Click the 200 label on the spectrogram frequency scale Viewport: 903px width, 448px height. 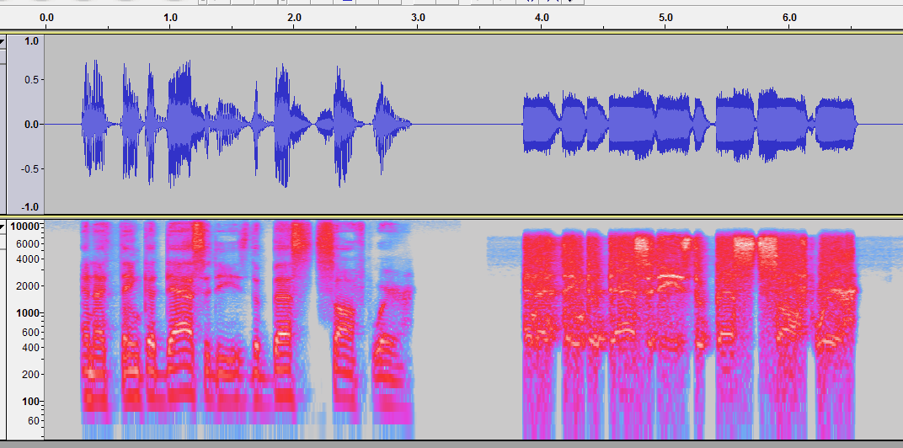31,374
